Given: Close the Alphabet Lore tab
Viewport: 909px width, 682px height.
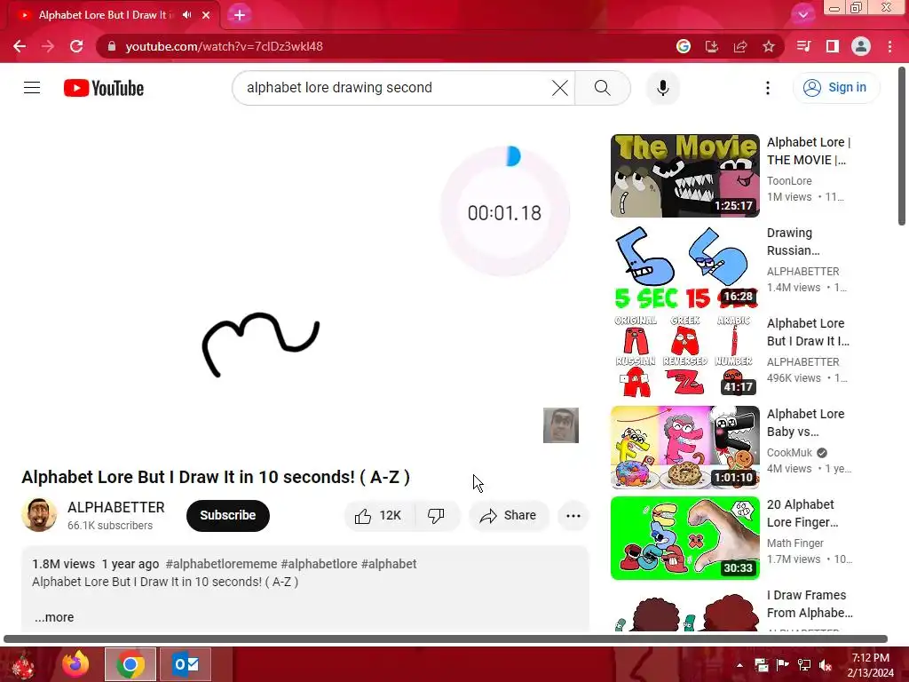Looking at the screenshot, I should tap(206, 15).
